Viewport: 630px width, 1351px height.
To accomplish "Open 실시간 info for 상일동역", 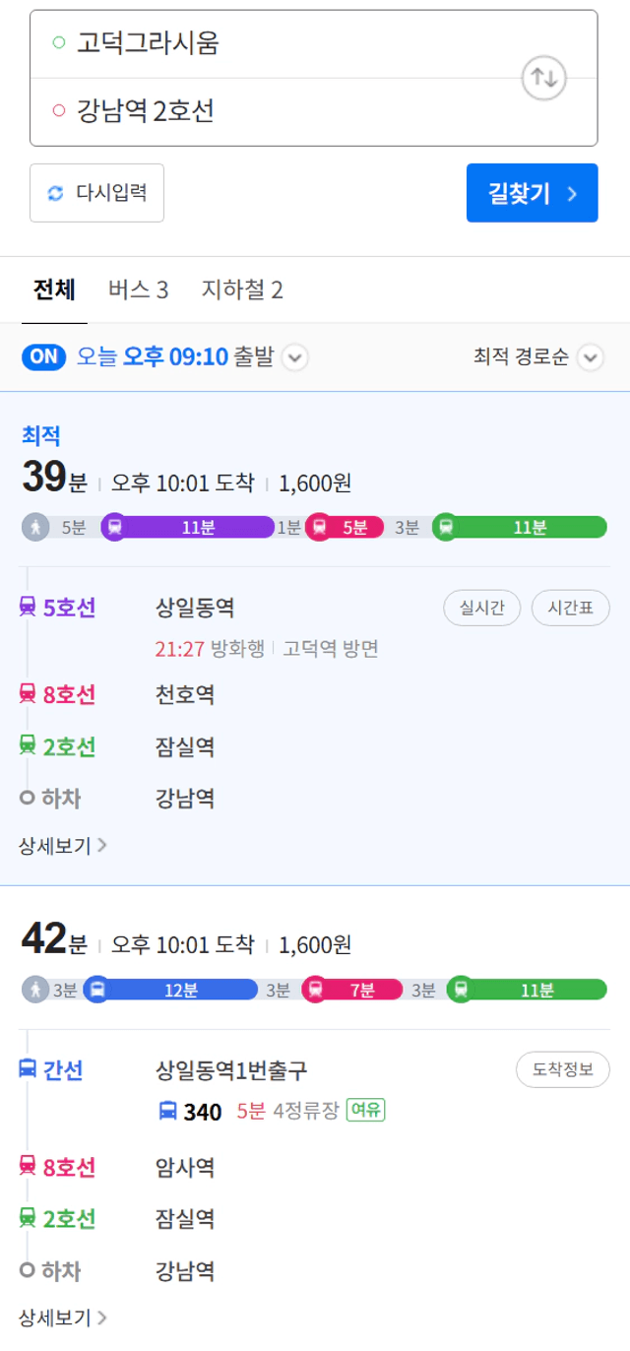I will 482,608.
